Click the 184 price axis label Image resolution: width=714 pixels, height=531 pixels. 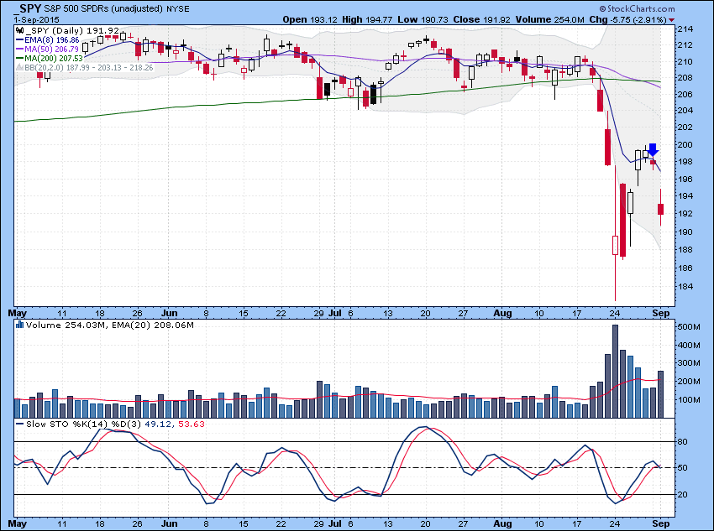[685, 286]
